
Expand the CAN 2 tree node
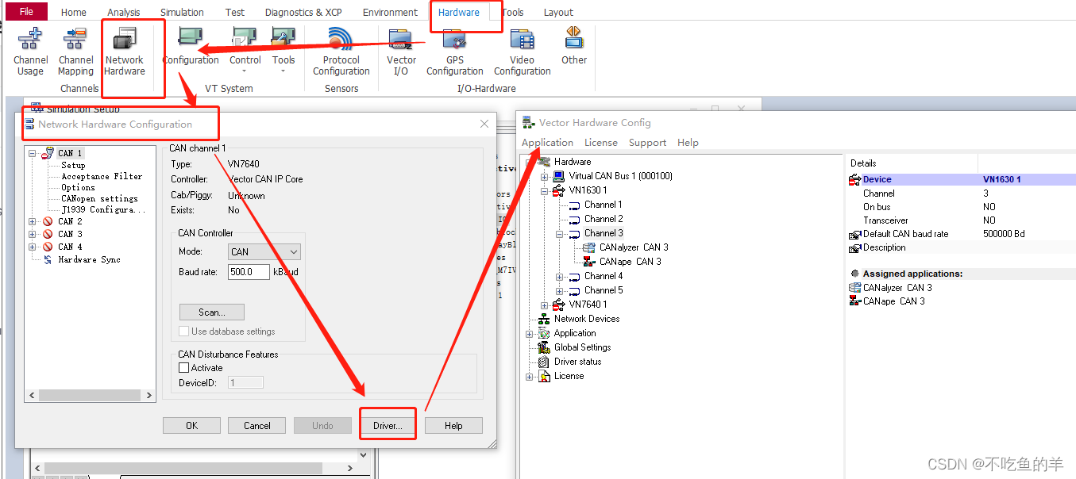pyautogui.click(x=33, y=221)
